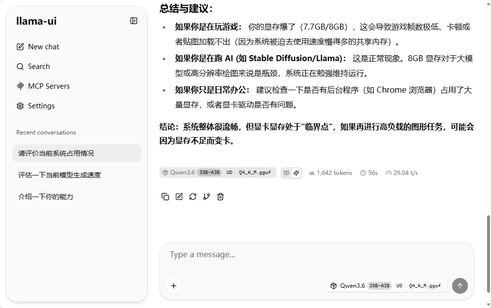Click the 总结与建议 heading
491x308 pixels.
click(186, 8)
